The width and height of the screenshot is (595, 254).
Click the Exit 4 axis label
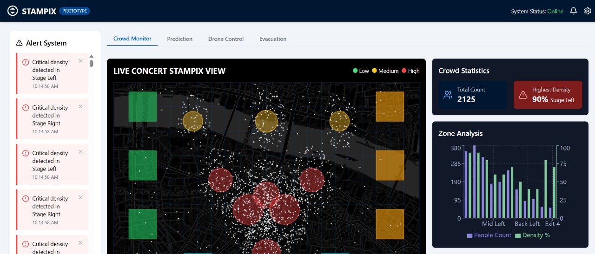tap(552, 224)
